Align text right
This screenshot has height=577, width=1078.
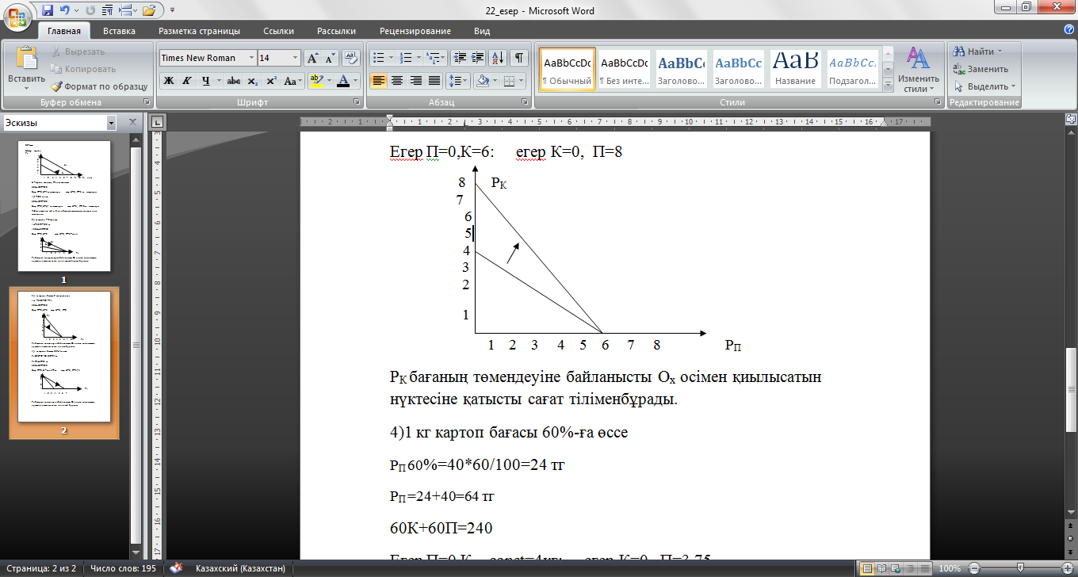pos(415,81)
